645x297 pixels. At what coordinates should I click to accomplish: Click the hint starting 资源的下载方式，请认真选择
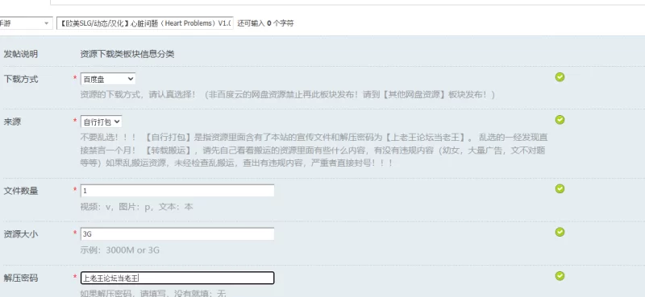(x=287, y=94)
